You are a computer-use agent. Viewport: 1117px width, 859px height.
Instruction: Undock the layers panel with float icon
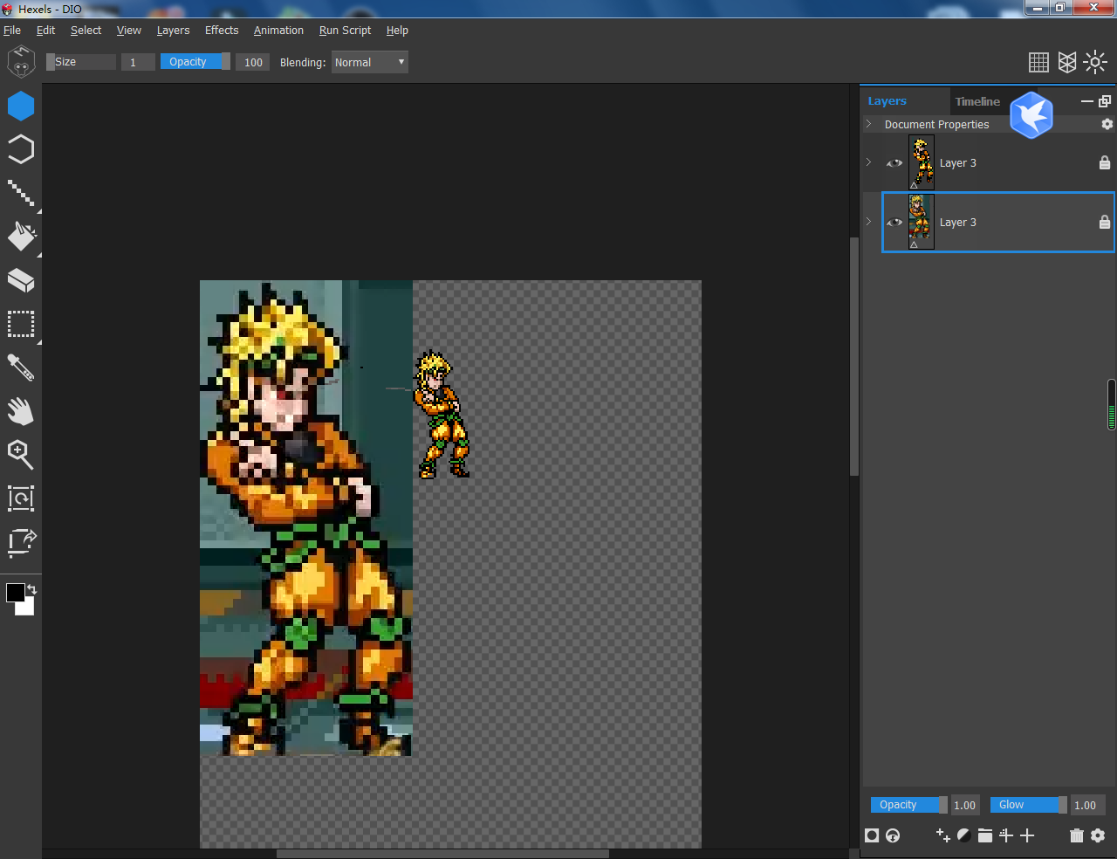pos(1105,101)
